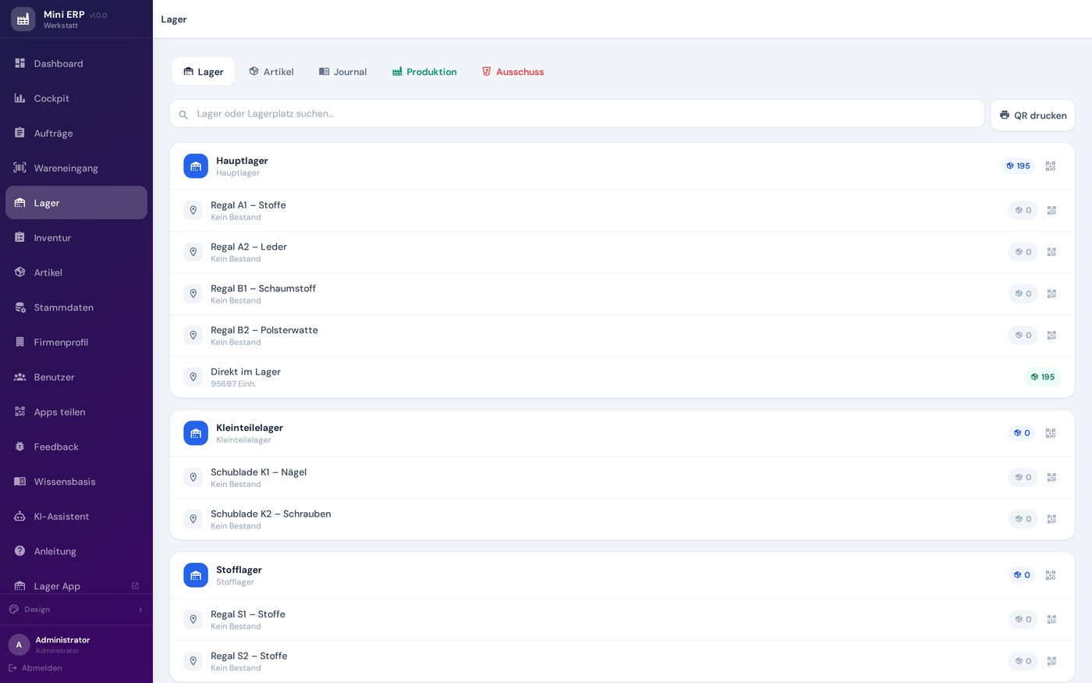This screenshot has height=683, width=1092.
Task: Expand the Design settings chevron
Action: 140,610
